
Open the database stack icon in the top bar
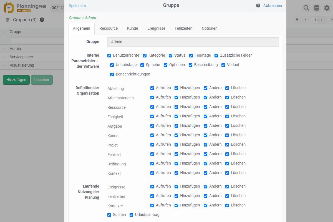pyautogui.click(x=316, y=8)
